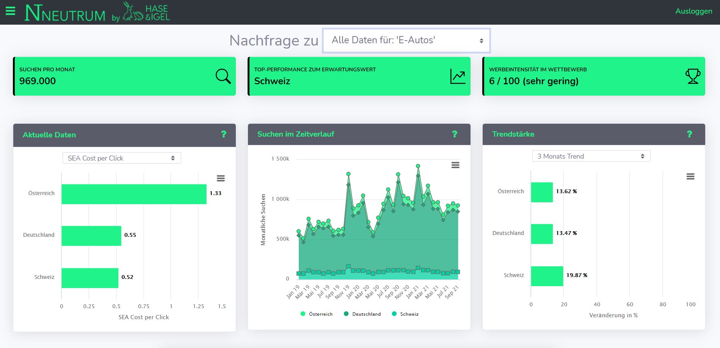720x348 pixels.
Task: Open help for Aktuelle Daten
Action: click(x=224, y=134)
